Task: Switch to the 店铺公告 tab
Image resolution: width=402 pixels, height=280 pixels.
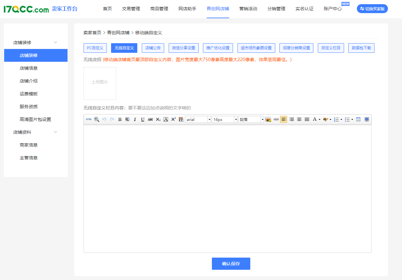Action: pos(153,48)
